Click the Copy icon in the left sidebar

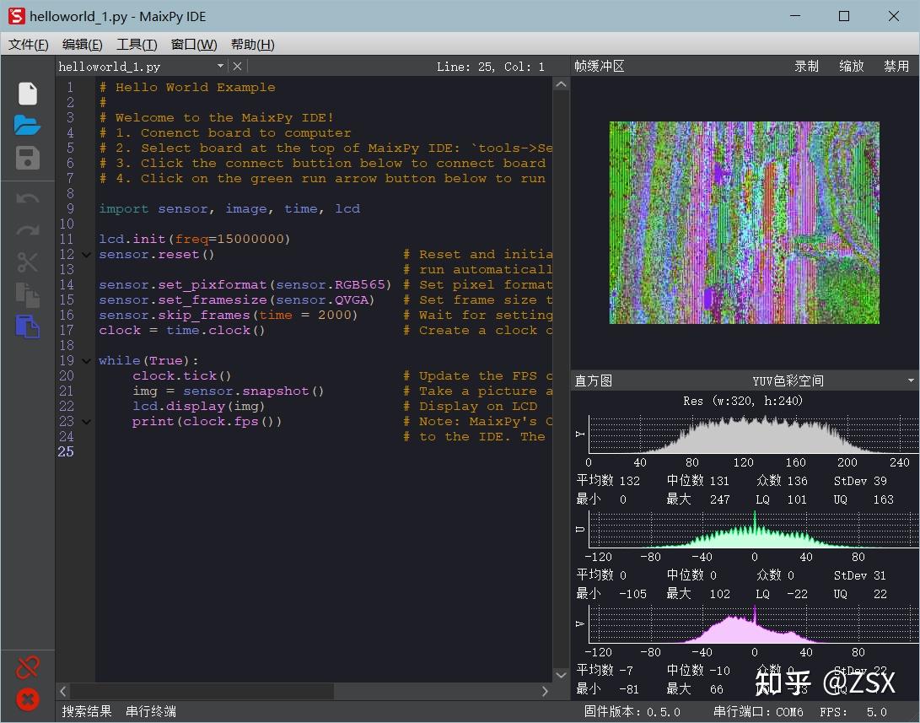[27, 295]
